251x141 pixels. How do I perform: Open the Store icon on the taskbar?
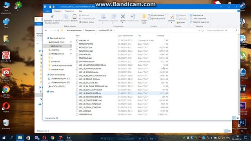tap(28, 137)
